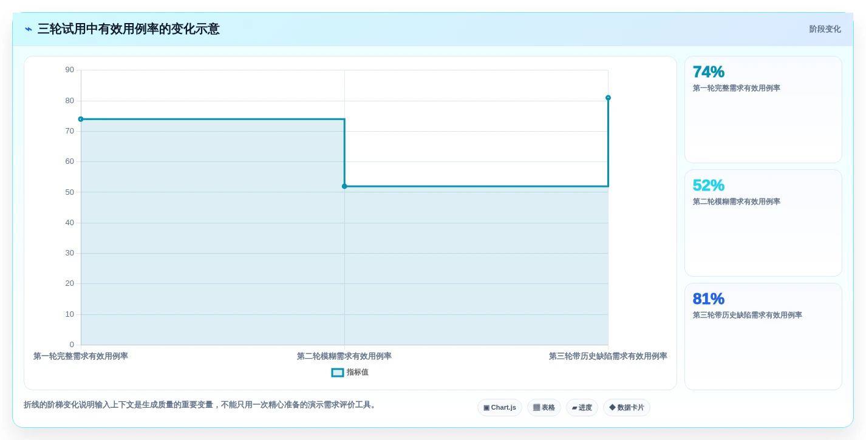The height and width of the screenshot is (440, 866).
Task: Open the 74% stat card
Action: click(x=763, y=110)
